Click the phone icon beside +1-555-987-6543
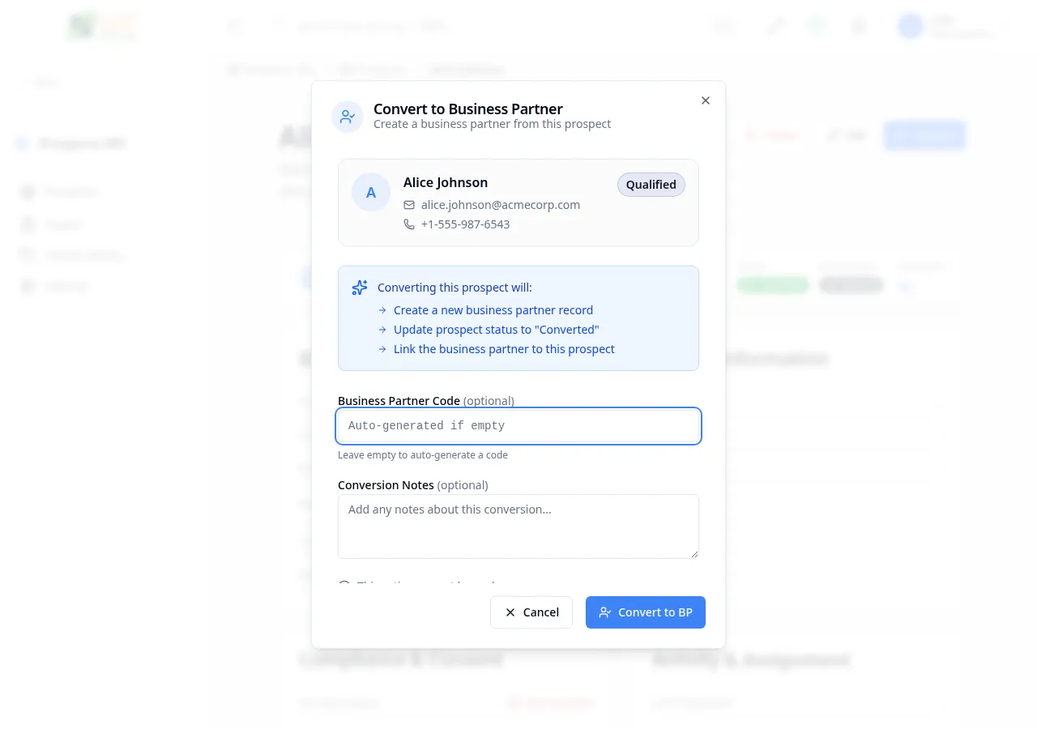The image size is (1037, 729). pos(409,224)
